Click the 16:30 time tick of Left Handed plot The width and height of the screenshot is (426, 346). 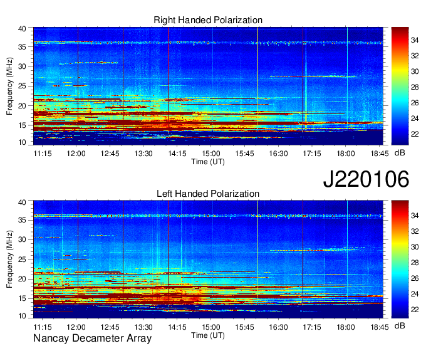click(278, 327)
